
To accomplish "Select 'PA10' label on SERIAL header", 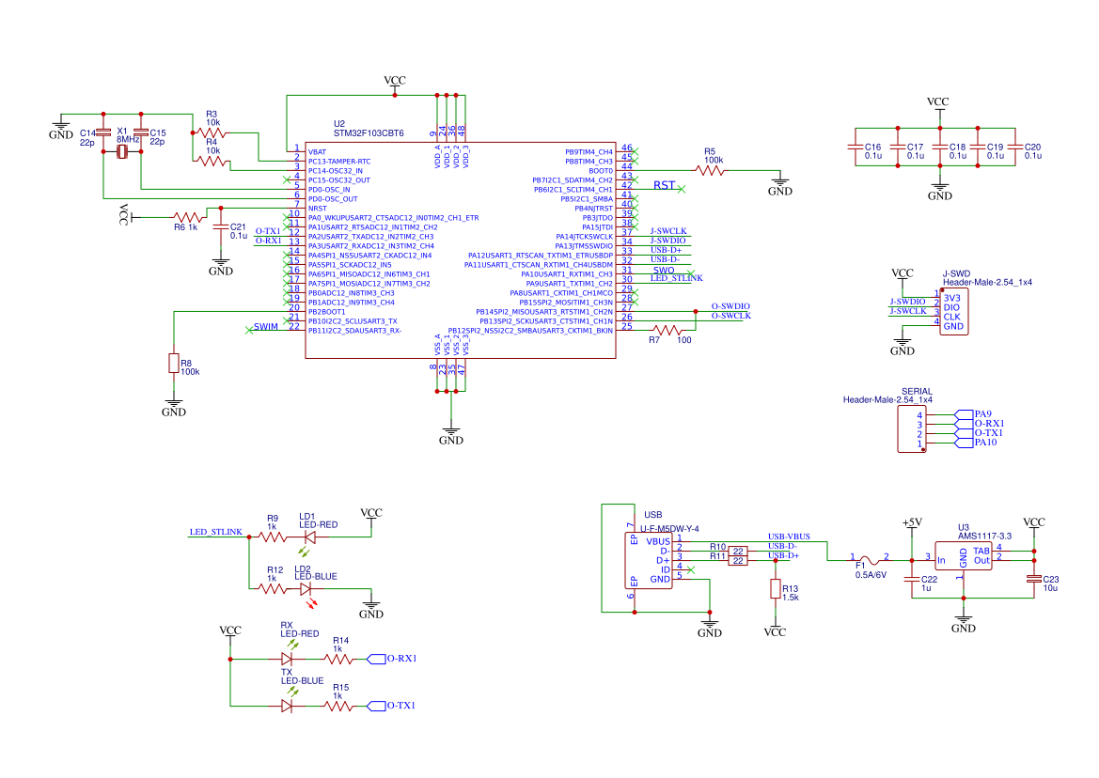I will [x=985, y=443].
